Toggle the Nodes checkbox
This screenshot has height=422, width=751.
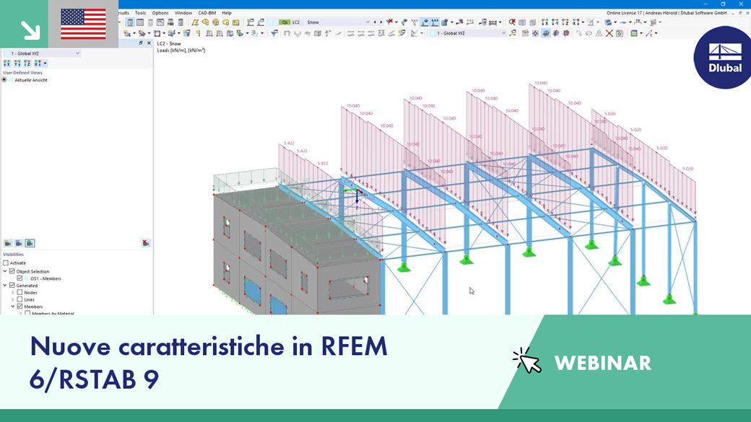click(19, 292)
